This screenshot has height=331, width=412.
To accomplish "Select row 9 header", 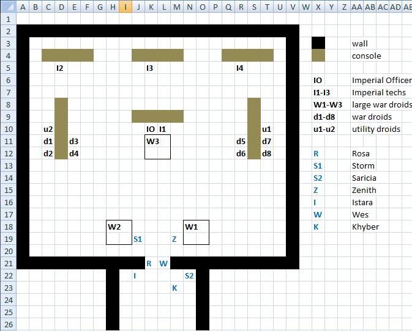I will coord(8,117).
